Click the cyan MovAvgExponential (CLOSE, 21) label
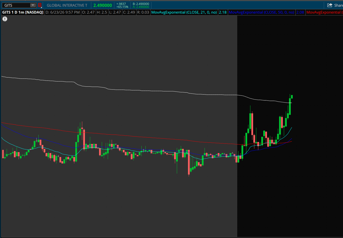Viewport: 343px width, 238px height. [x=184, y=12]
